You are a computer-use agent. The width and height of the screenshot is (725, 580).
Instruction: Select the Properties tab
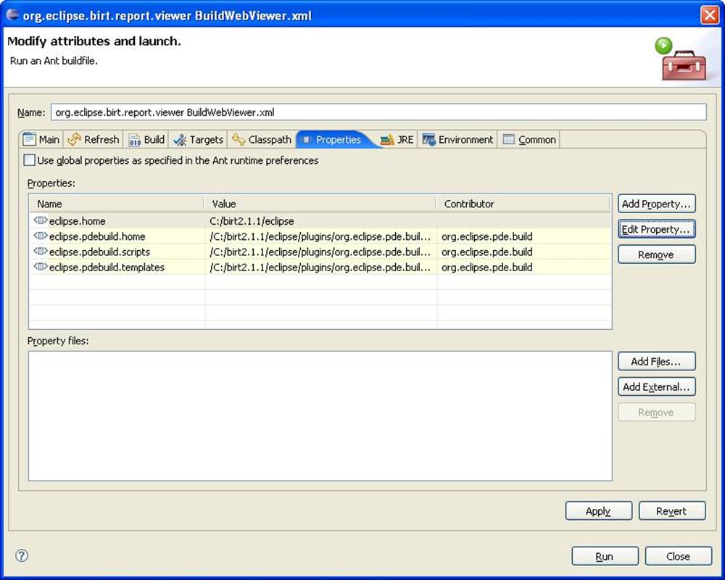tap(336, 139)
